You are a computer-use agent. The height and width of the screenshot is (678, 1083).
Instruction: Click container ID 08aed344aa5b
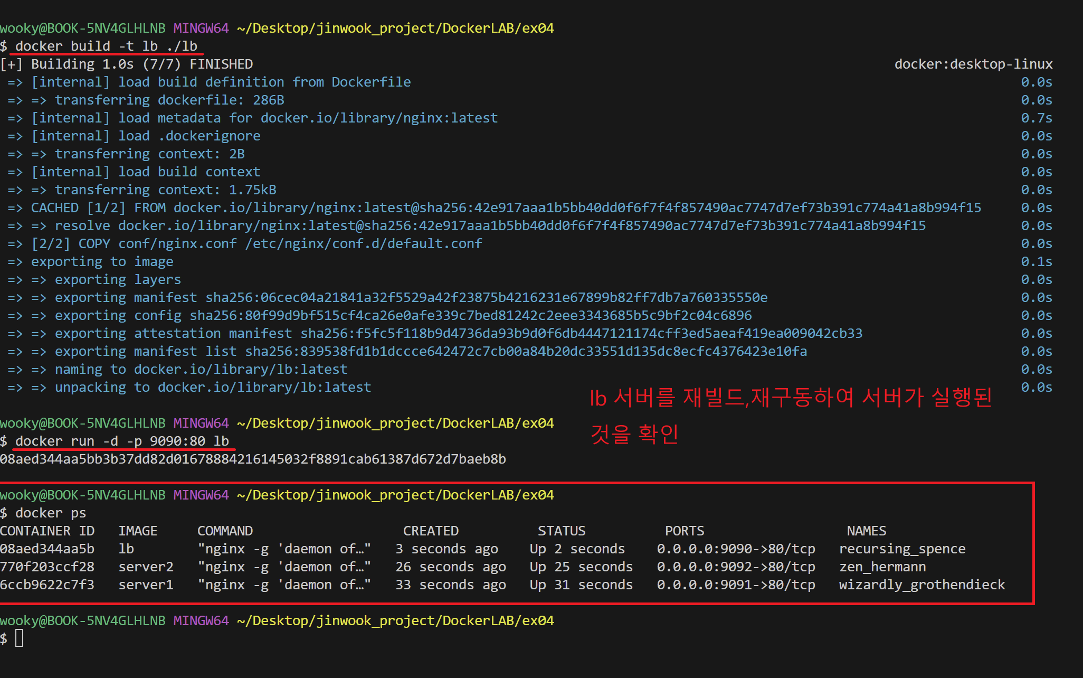47,549
